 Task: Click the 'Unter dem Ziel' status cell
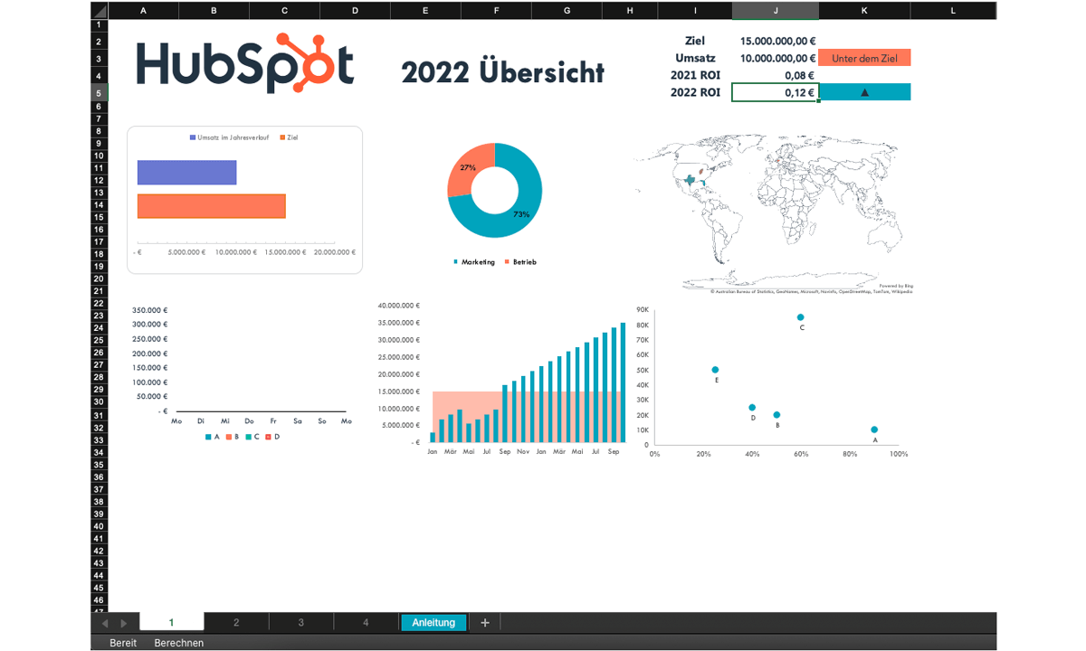click(864, 58)
